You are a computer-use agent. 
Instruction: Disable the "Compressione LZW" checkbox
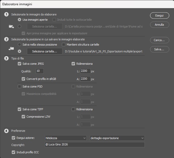pos(24,117)
